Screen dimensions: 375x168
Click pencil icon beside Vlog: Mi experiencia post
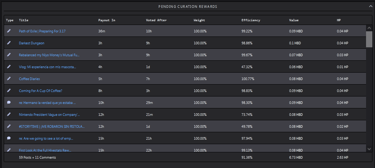(9, 67)
